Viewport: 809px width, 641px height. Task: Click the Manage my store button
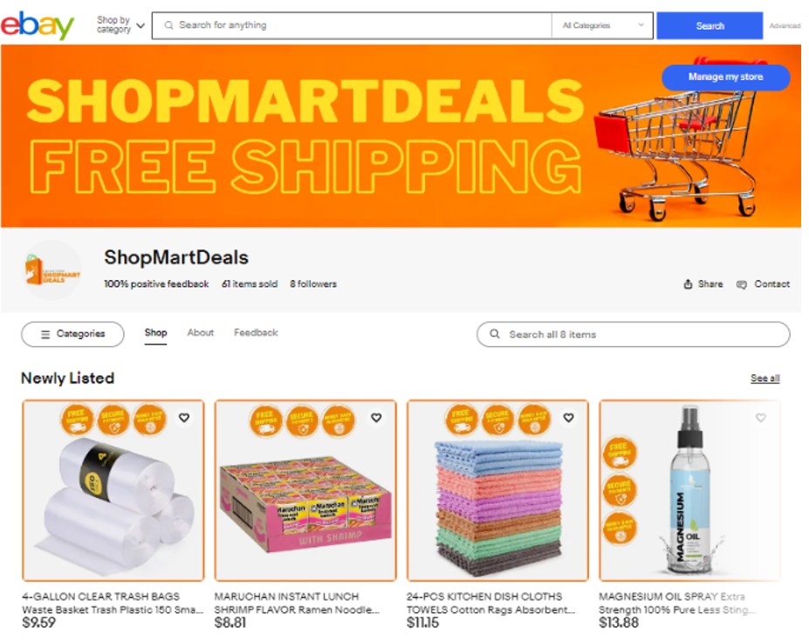click(726, 77)
